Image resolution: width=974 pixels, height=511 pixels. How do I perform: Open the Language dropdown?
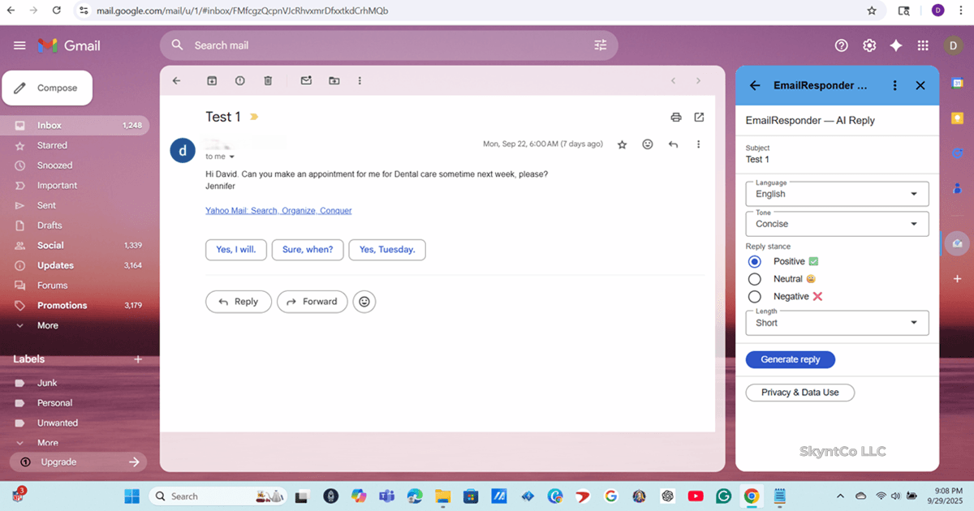(837, 193)
